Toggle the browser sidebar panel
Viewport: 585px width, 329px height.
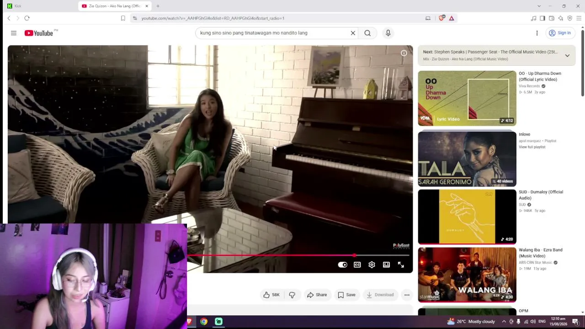pos(542,18)
